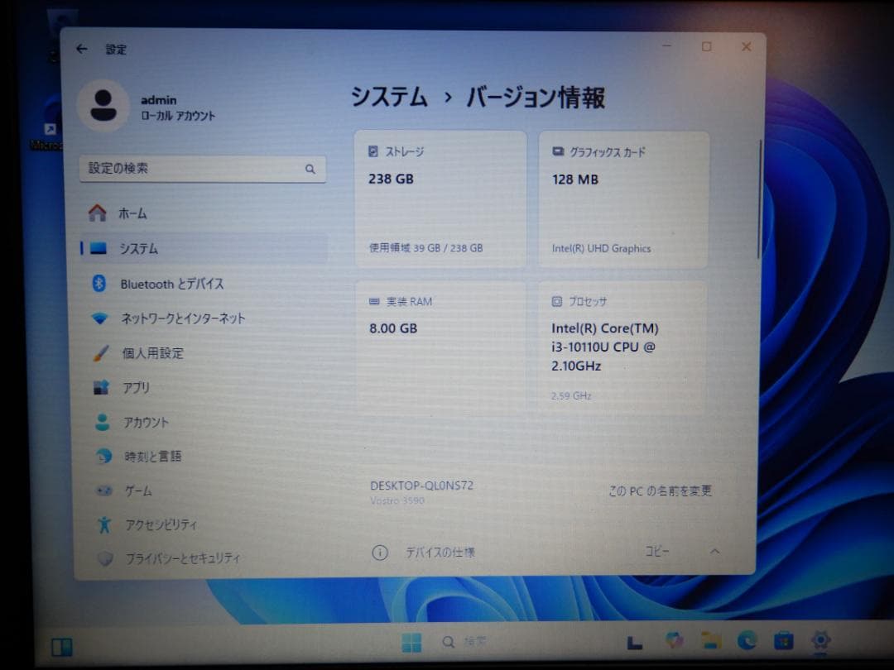Image resolution: width=894 pixels, height=670 pixels.
Task: Click the 設定の検索 input field
Action: coord(203,170)
